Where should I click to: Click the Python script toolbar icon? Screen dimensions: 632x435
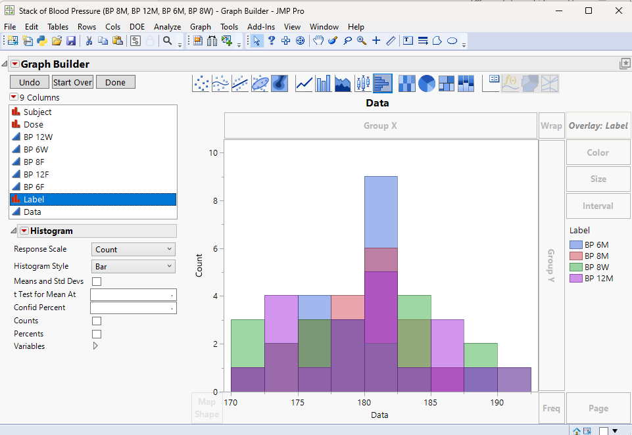coord(42,41)
